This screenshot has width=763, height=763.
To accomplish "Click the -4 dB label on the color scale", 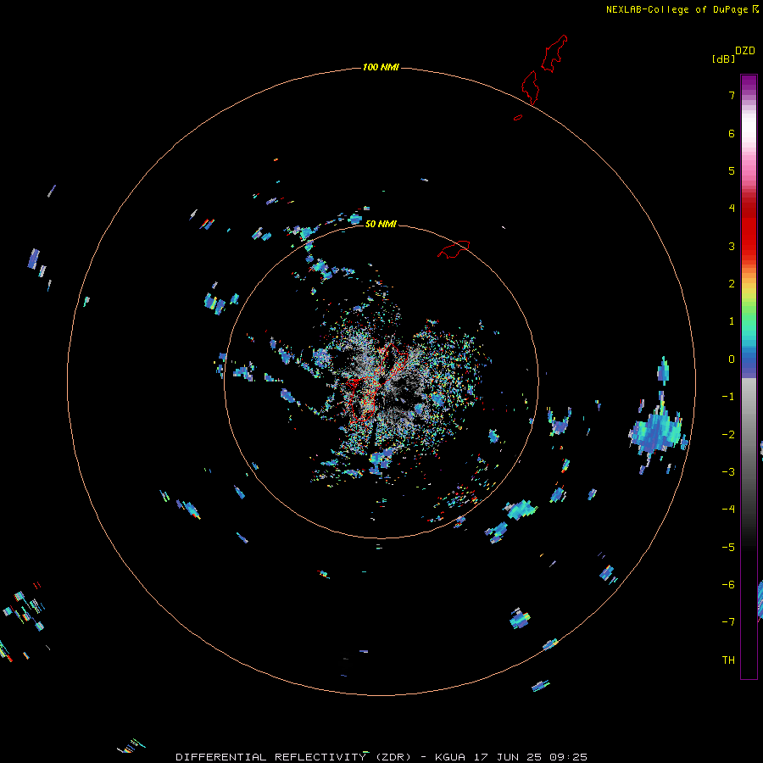I will click(728, 510).
